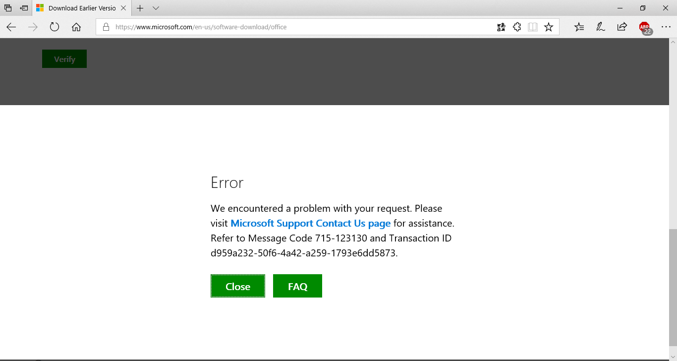
Task: Click the vertical scrollbar thumb
Action: 673,287
